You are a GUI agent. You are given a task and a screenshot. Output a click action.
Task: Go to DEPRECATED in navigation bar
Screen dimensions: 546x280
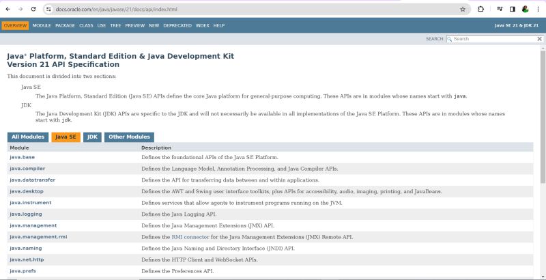coord(177,25)
